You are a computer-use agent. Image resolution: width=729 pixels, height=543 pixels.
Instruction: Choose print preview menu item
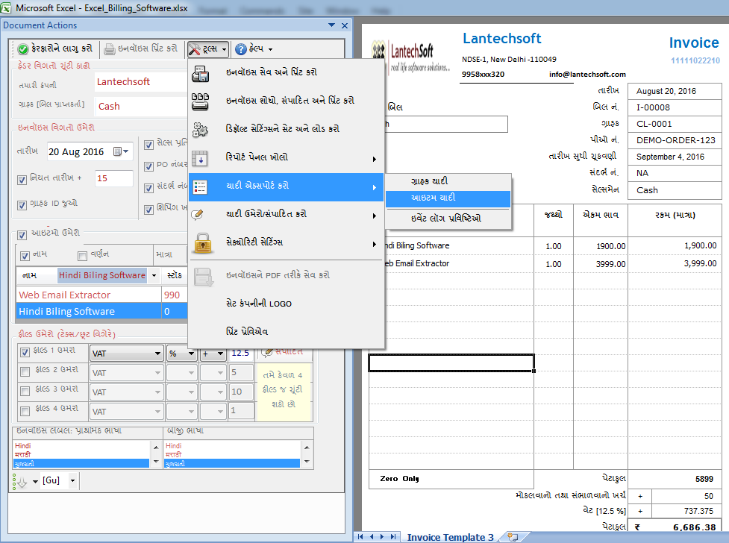247,332
